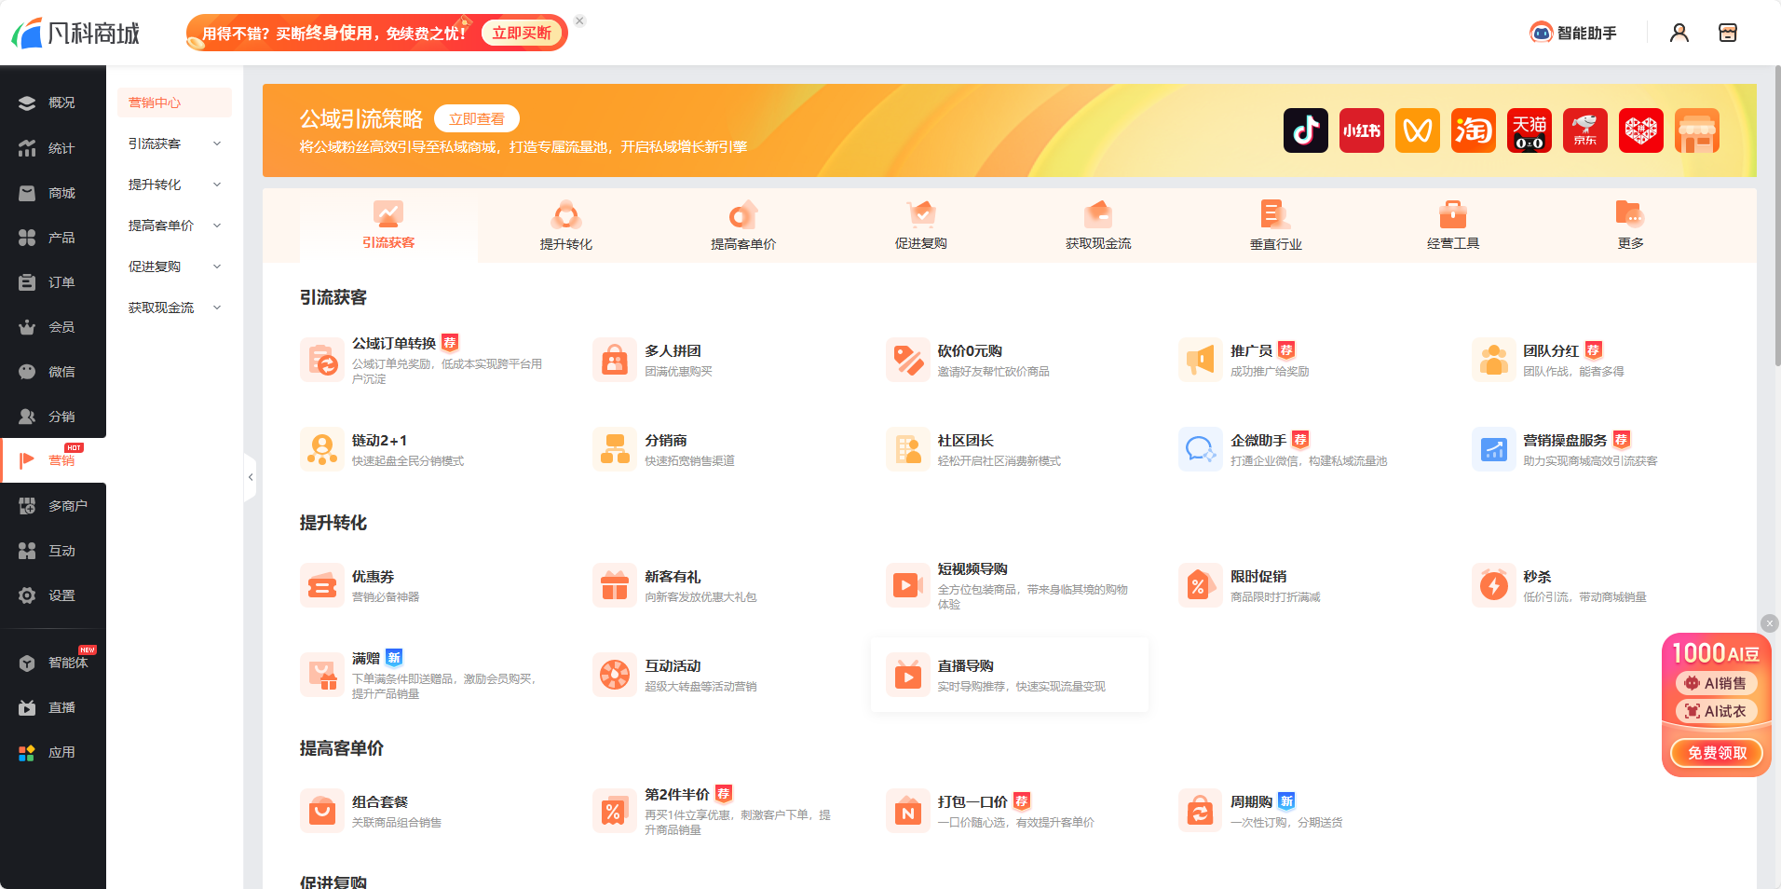Expand the 提升转化 sidebar submenu
Image resolution: width=1781 pixels, height=889 pixels.
coord(175,185)
